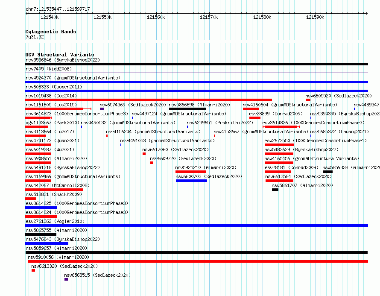This screenshot has width=380, height=296.
Task: Select the nsv7405 (Kidd2008) variant label
Action: [49, 69]
